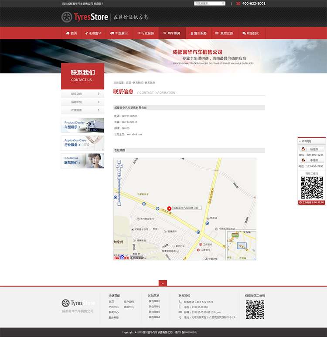The width and height of the screenshot is (327, 337).
Task: Click the 车型展示 Product Display banner
Action: coord(82,125)
